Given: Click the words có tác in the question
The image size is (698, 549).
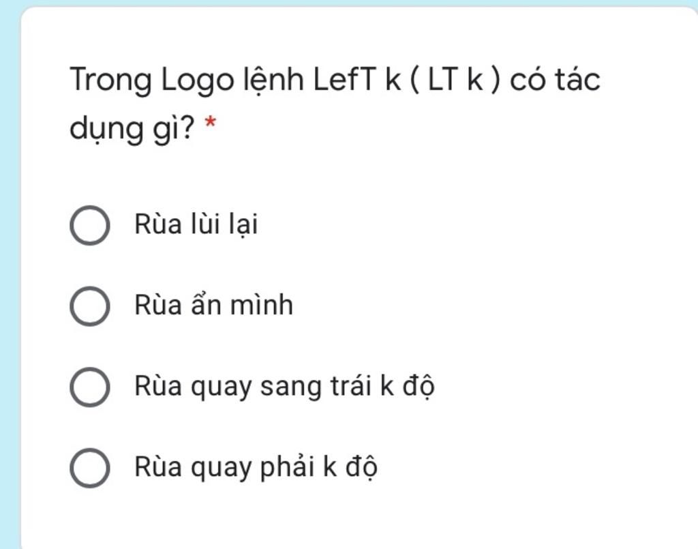Looking at the screenshot, I should click(555, 80).
